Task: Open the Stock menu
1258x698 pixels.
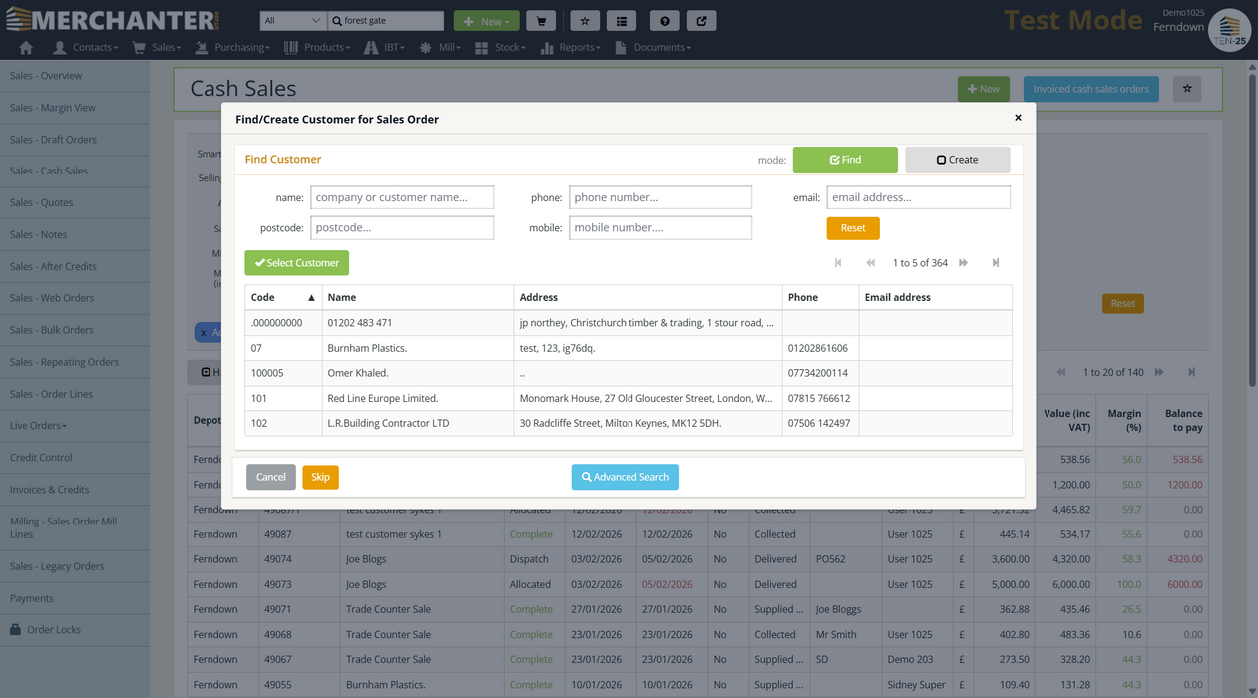Action: click(500, 47)
